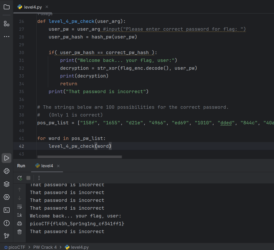Toggle scroll to end of output
Image resolution: width=274 pixels, height=250 pixels.
(20, 215)
